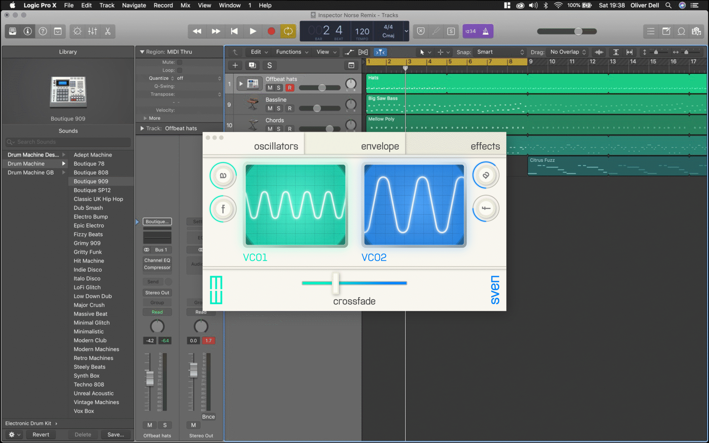Open the Edit dropdown in Tracks area

pos(259,52)
